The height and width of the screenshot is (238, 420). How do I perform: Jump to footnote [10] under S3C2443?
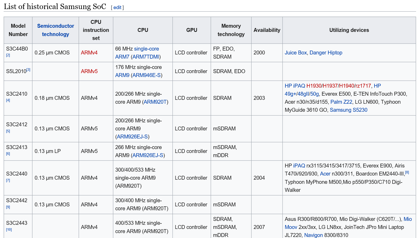(9, 230)
